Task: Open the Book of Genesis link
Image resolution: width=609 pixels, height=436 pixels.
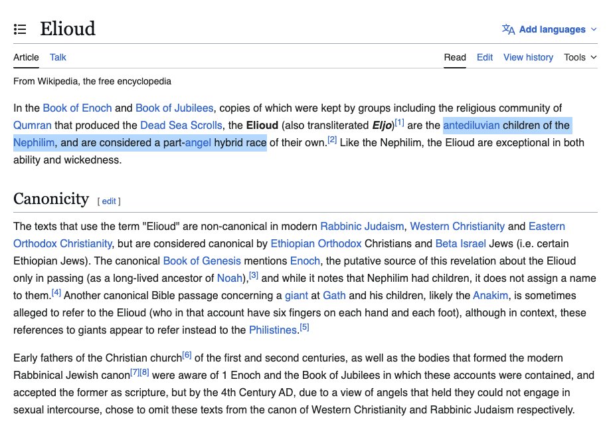Action: pyautogui.click(x=202, y=261)
